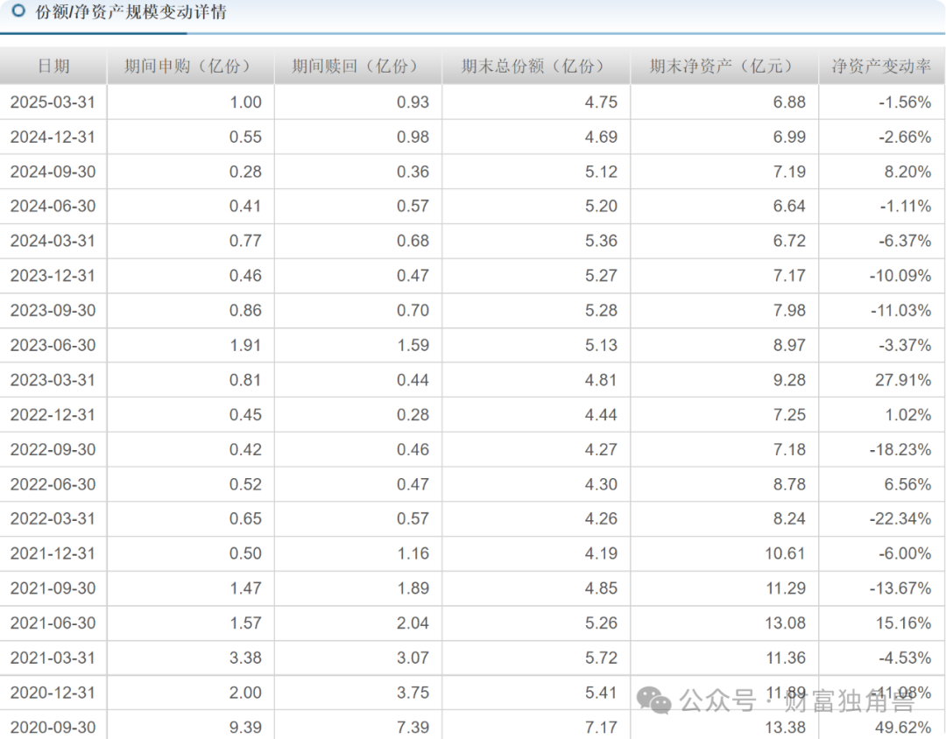Click the 净资产变动率 column header
The width and height of the screenshot is (946, 739).
(881, 66)
